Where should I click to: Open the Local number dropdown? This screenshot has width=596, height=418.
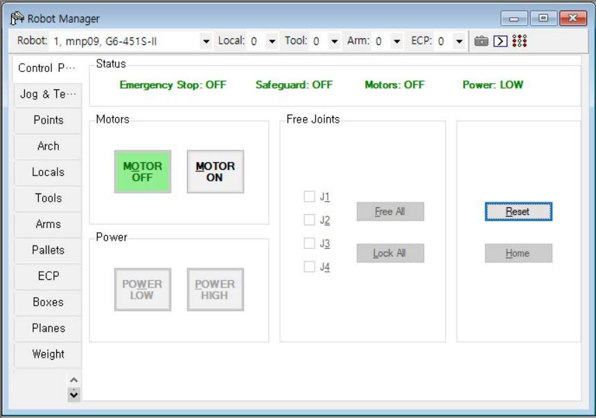click(x=272, y=41)
